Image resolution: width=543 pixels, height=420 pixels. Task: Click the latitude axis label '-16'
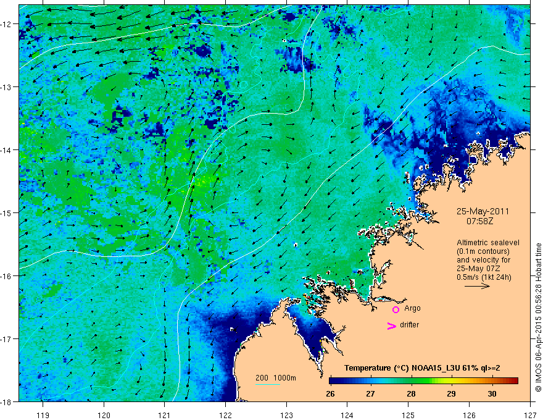tap(6, 276)
